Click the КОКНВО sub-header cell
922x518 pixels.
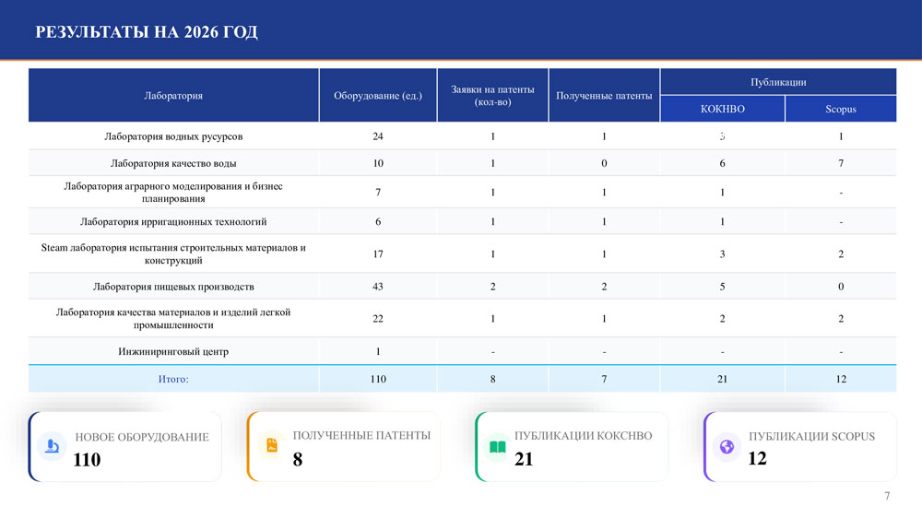(x=722, y=109)
